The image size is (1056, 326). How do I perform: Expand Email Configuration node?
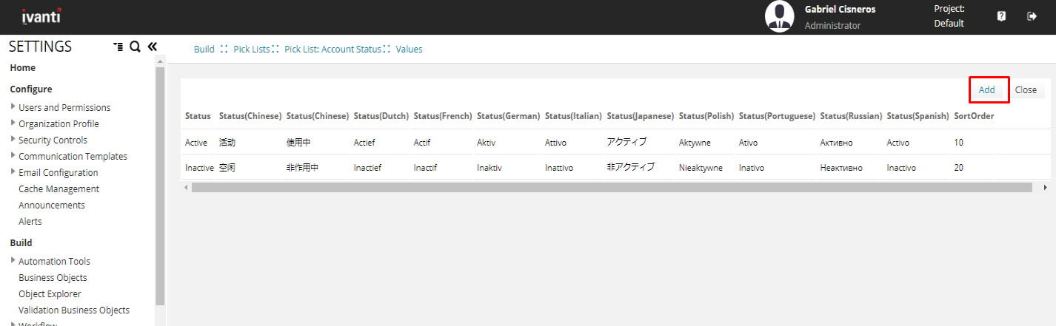13,172
